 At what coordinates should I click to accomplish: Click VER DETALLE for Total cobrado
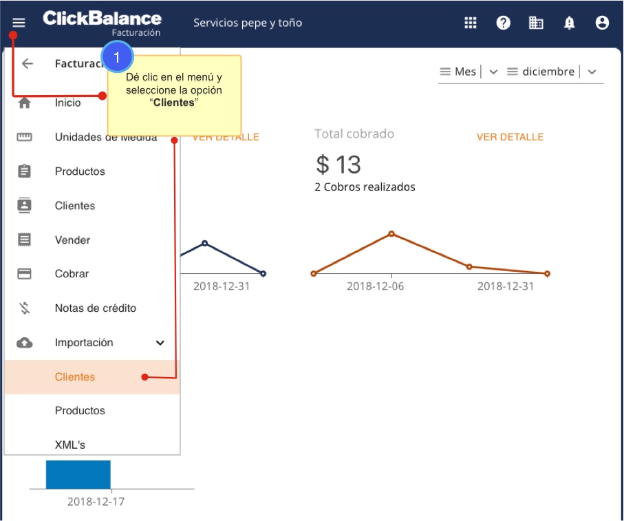tap(510, 137)
